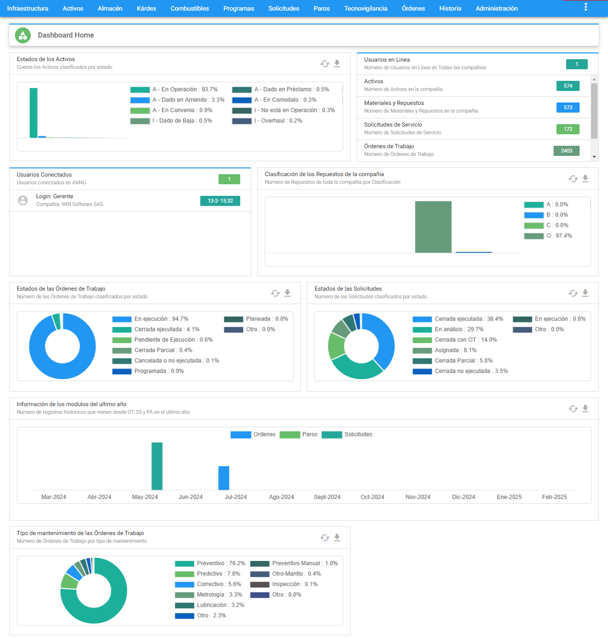608x638 pixels.
Task: Click the 13-2- 15:32 login time badge
Action: coord(220,201)
